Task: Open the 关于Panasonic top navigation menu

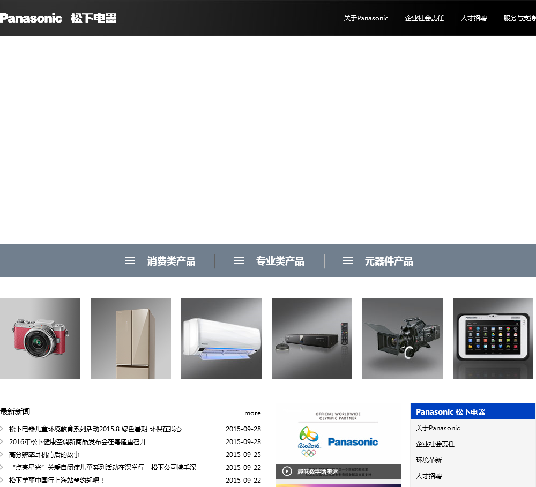Action: [x=366, y=18]
